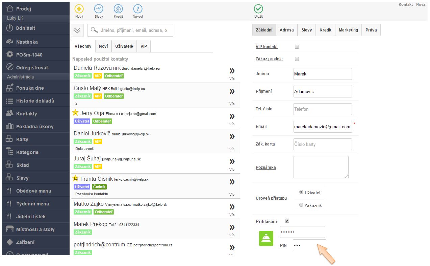The height and width of the screenshot is (266, 430).
Task: Select the Zákazník access level radio
Action: (301, 205)
